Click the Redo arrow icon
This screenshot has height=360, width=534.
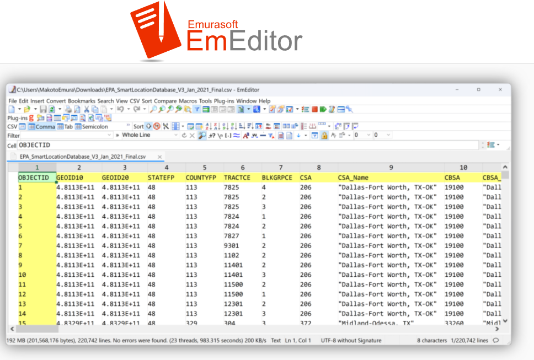[x=137, y=109]
